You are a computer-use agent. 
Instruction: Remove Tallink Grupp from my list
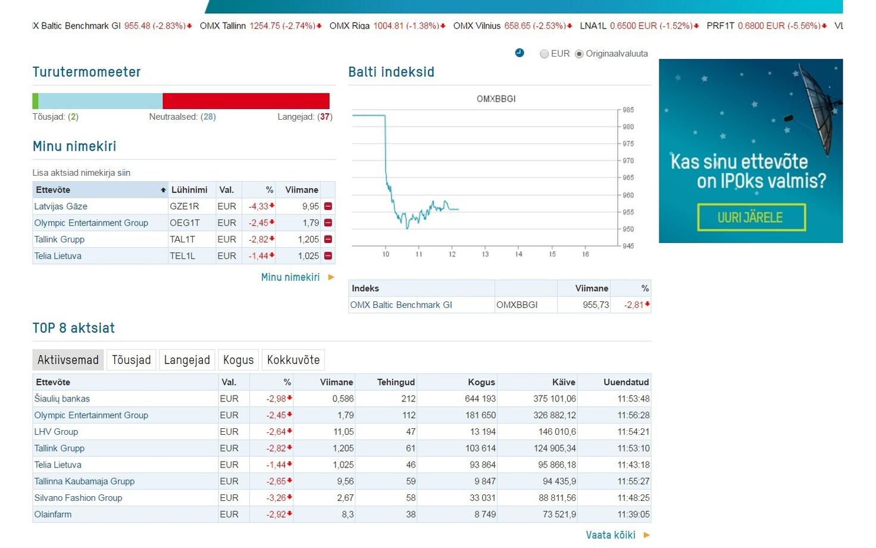328,239
